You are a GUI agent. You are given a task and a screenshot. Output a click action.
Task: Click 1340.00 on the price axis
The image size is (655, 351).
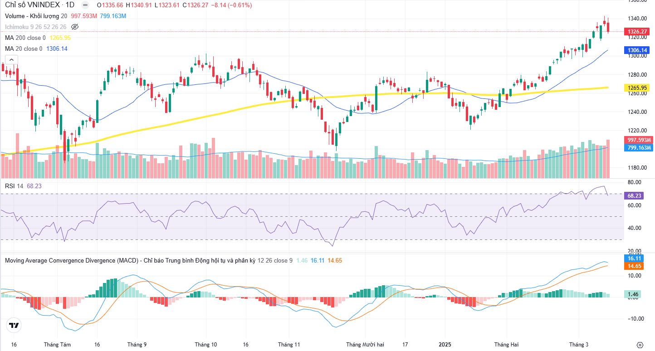click(636, 19)
